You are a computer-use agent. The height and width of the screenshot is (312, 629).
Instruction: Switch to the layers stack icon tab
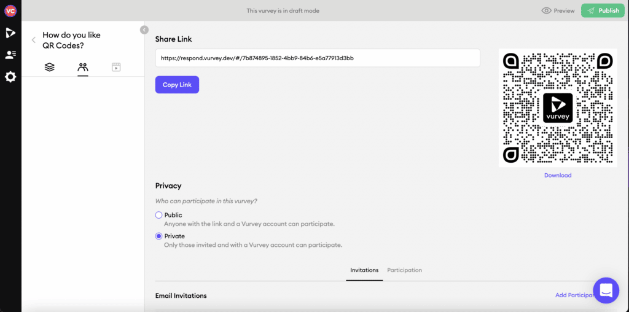[49, 68]
